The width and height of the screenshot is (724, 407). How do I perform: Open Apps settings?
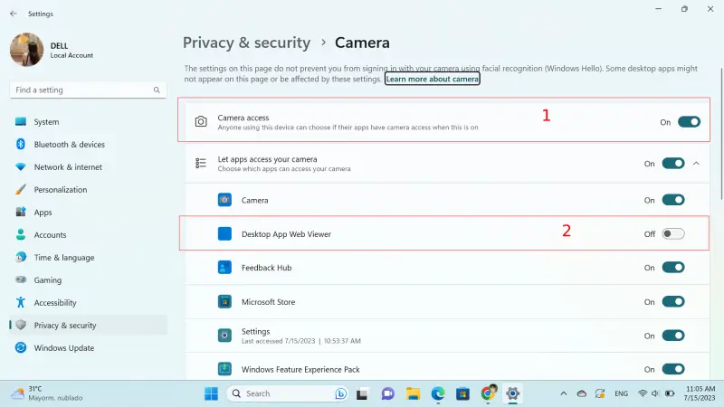point(88,213)
